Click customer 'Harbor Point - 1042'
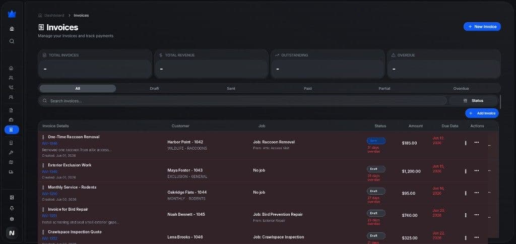Screen dimensions: 516x244 click(x=185, y=142)
